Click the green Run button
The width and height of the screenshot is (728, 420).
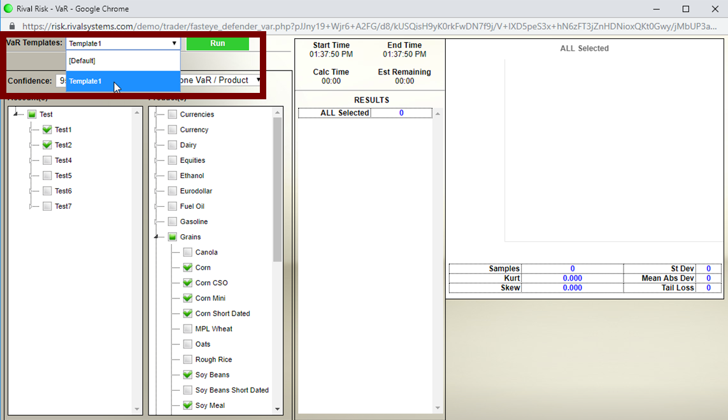217,43
